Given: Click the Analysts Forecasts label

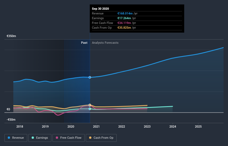Looking at the screenshot, I should tap(105, 43).
